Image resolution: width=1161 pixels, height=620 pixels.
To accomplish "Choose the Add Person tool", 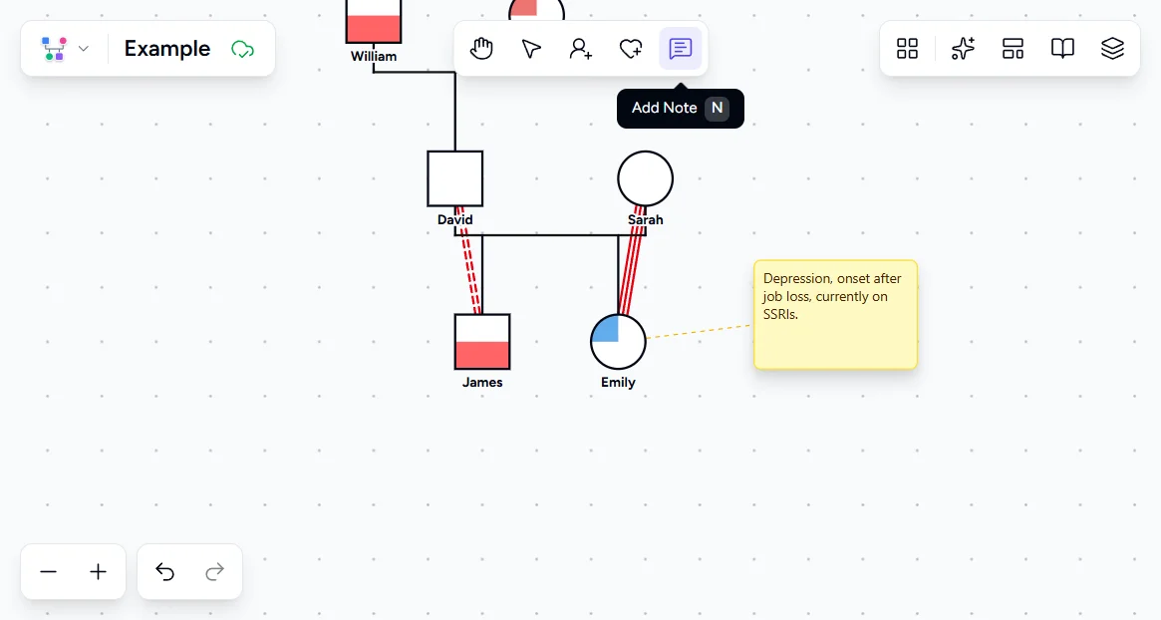I will click(580, 49).
